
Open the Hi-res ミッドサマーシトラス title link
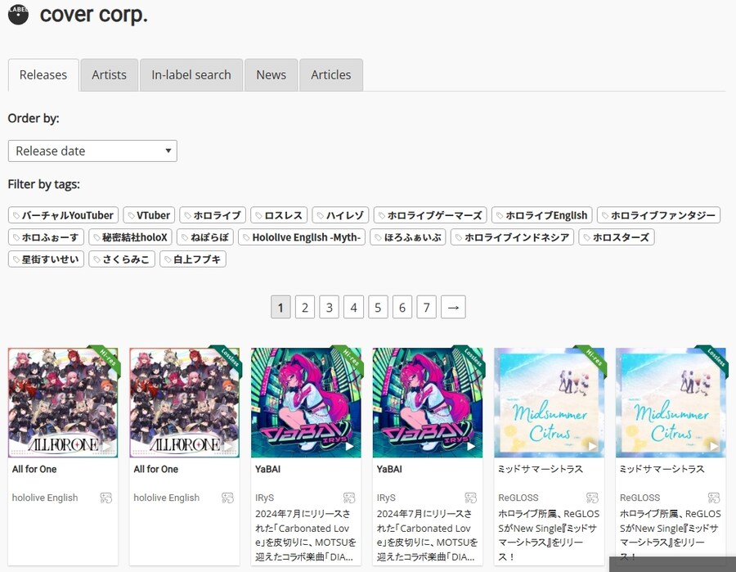pos(541,469)
